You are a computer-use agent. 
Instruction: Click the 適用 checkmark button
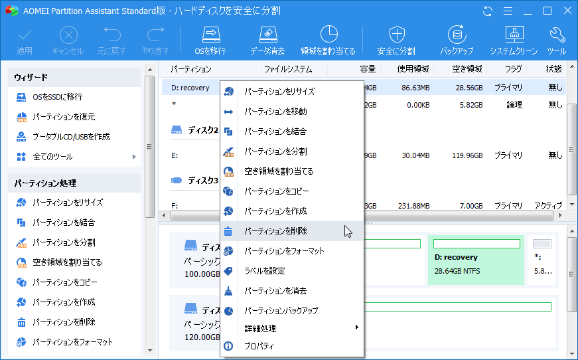point(25,41)
